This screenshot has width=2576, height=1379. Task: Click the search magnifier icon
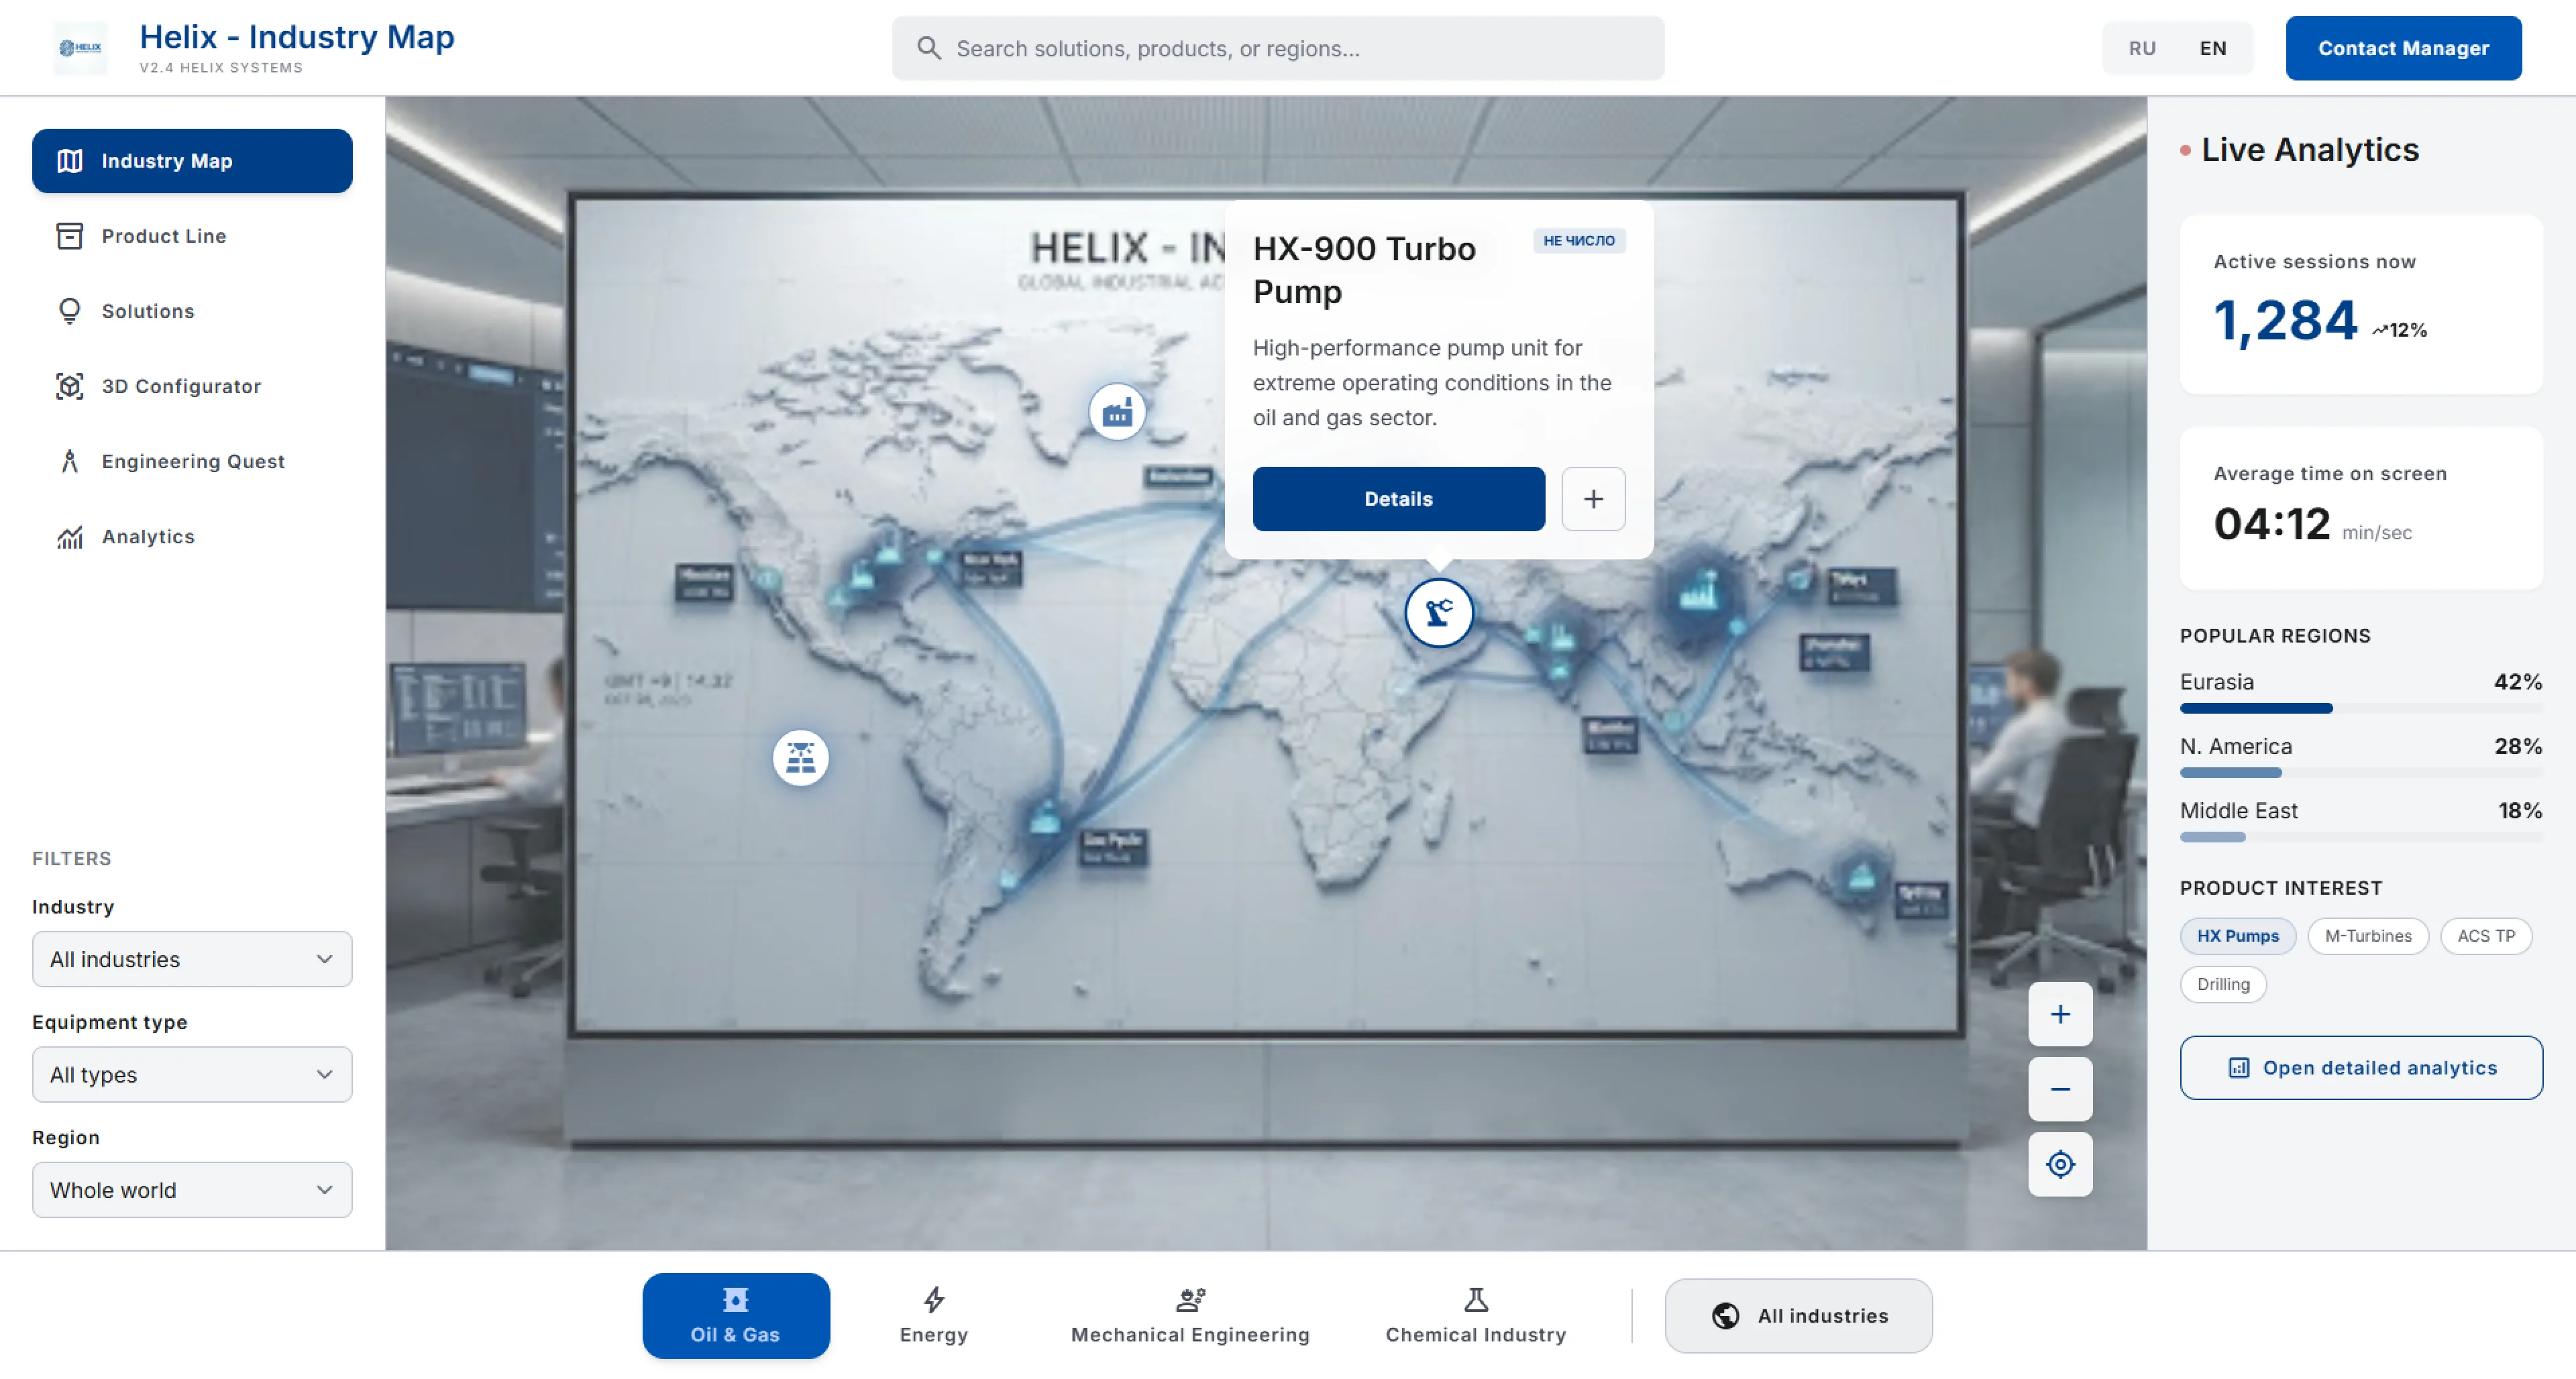(928, 48)
